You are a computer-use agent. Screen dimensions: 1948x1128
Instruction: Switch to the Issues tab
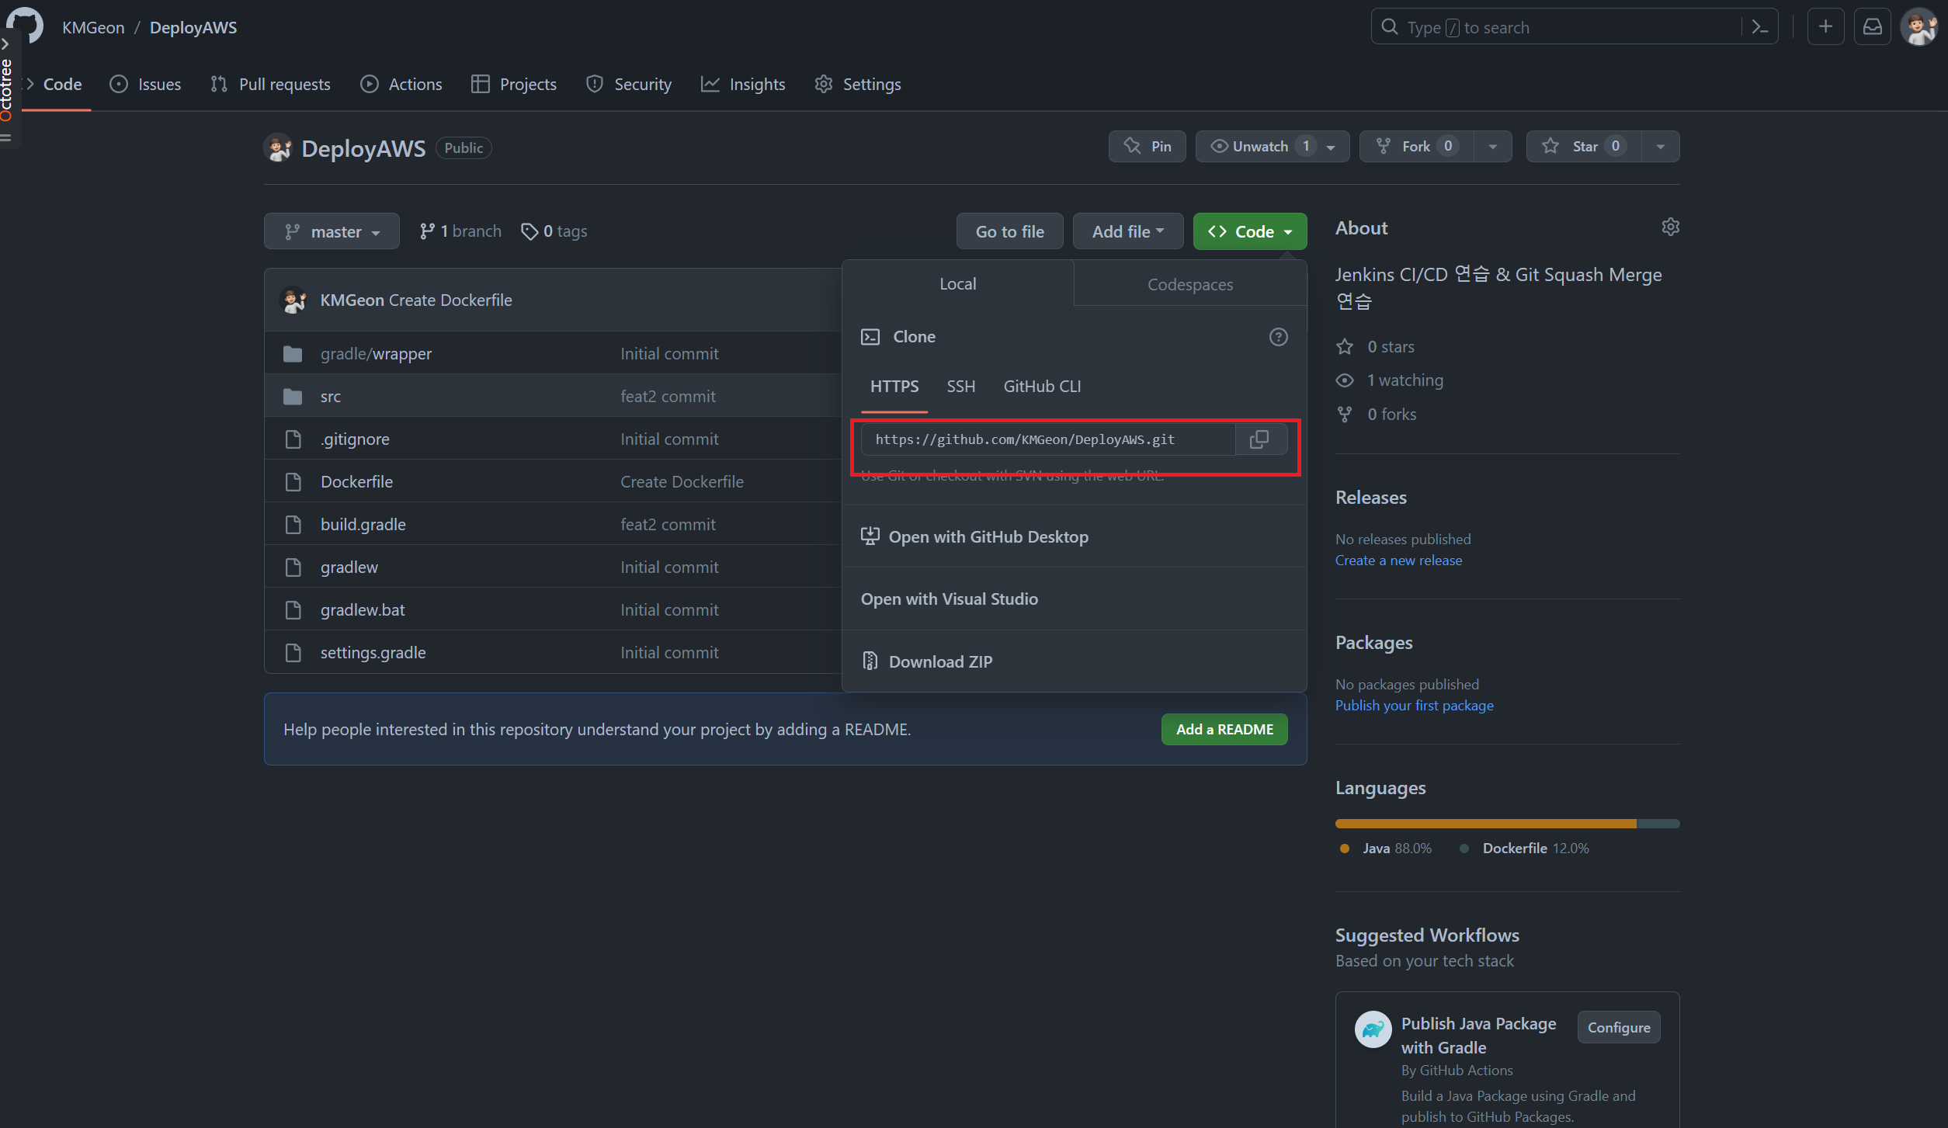145,84
